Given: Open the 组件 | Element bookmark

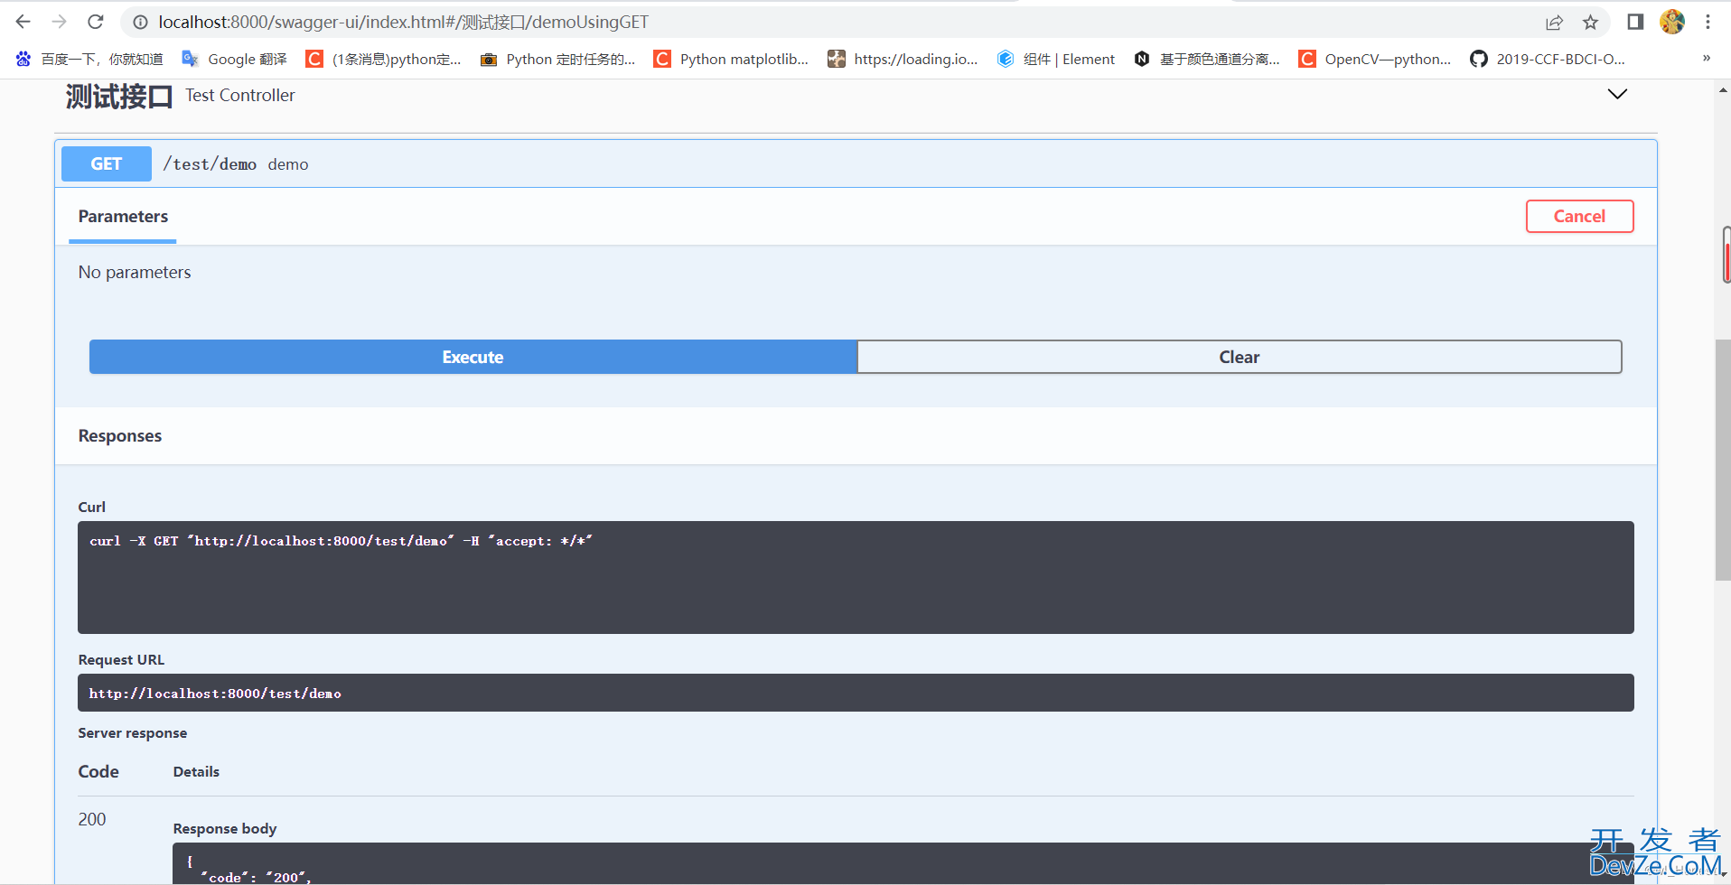Looking at the screenshot, I should tap(1055, 59).
